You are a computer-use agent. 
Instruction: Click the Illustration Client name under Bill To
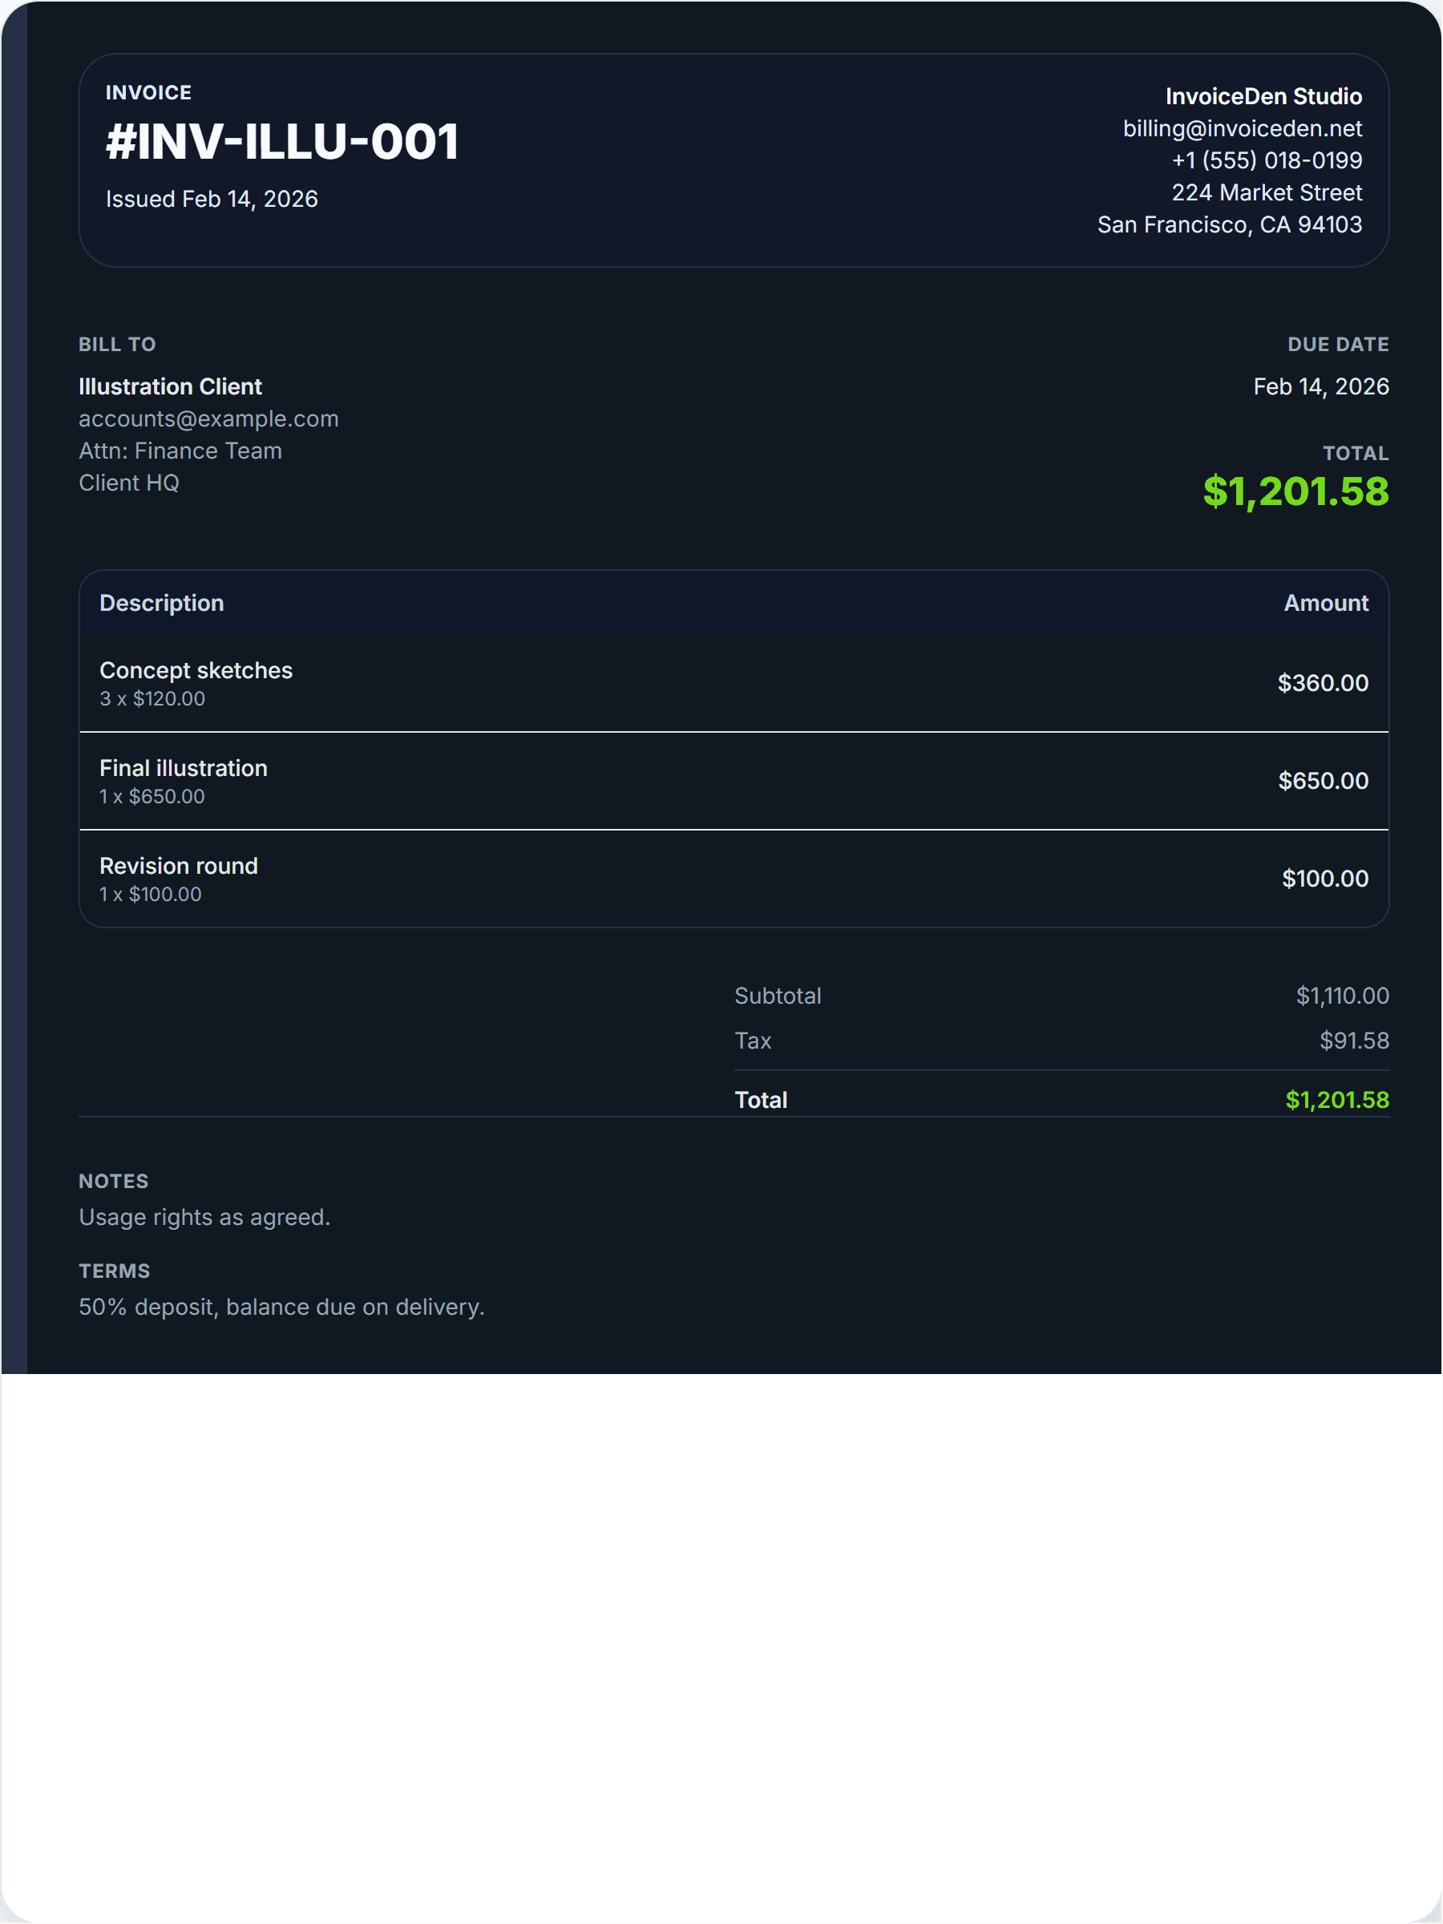[170, 386]
